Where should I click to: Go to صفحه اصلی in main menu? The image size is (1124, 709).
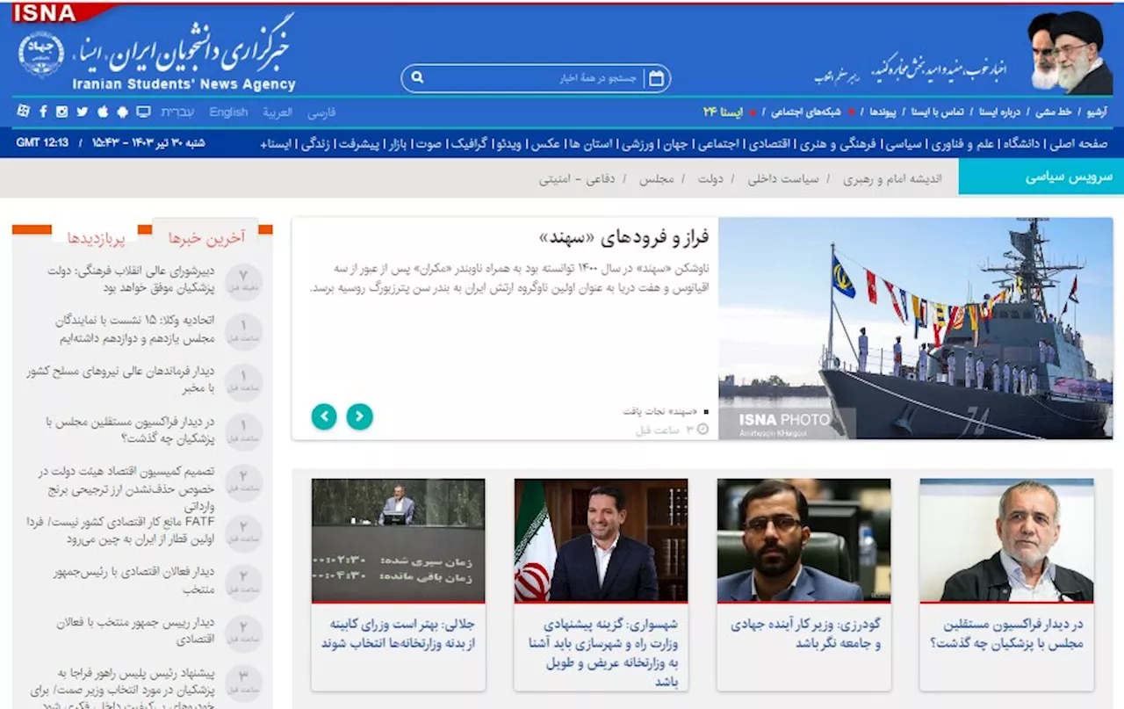pos(1078,142)
